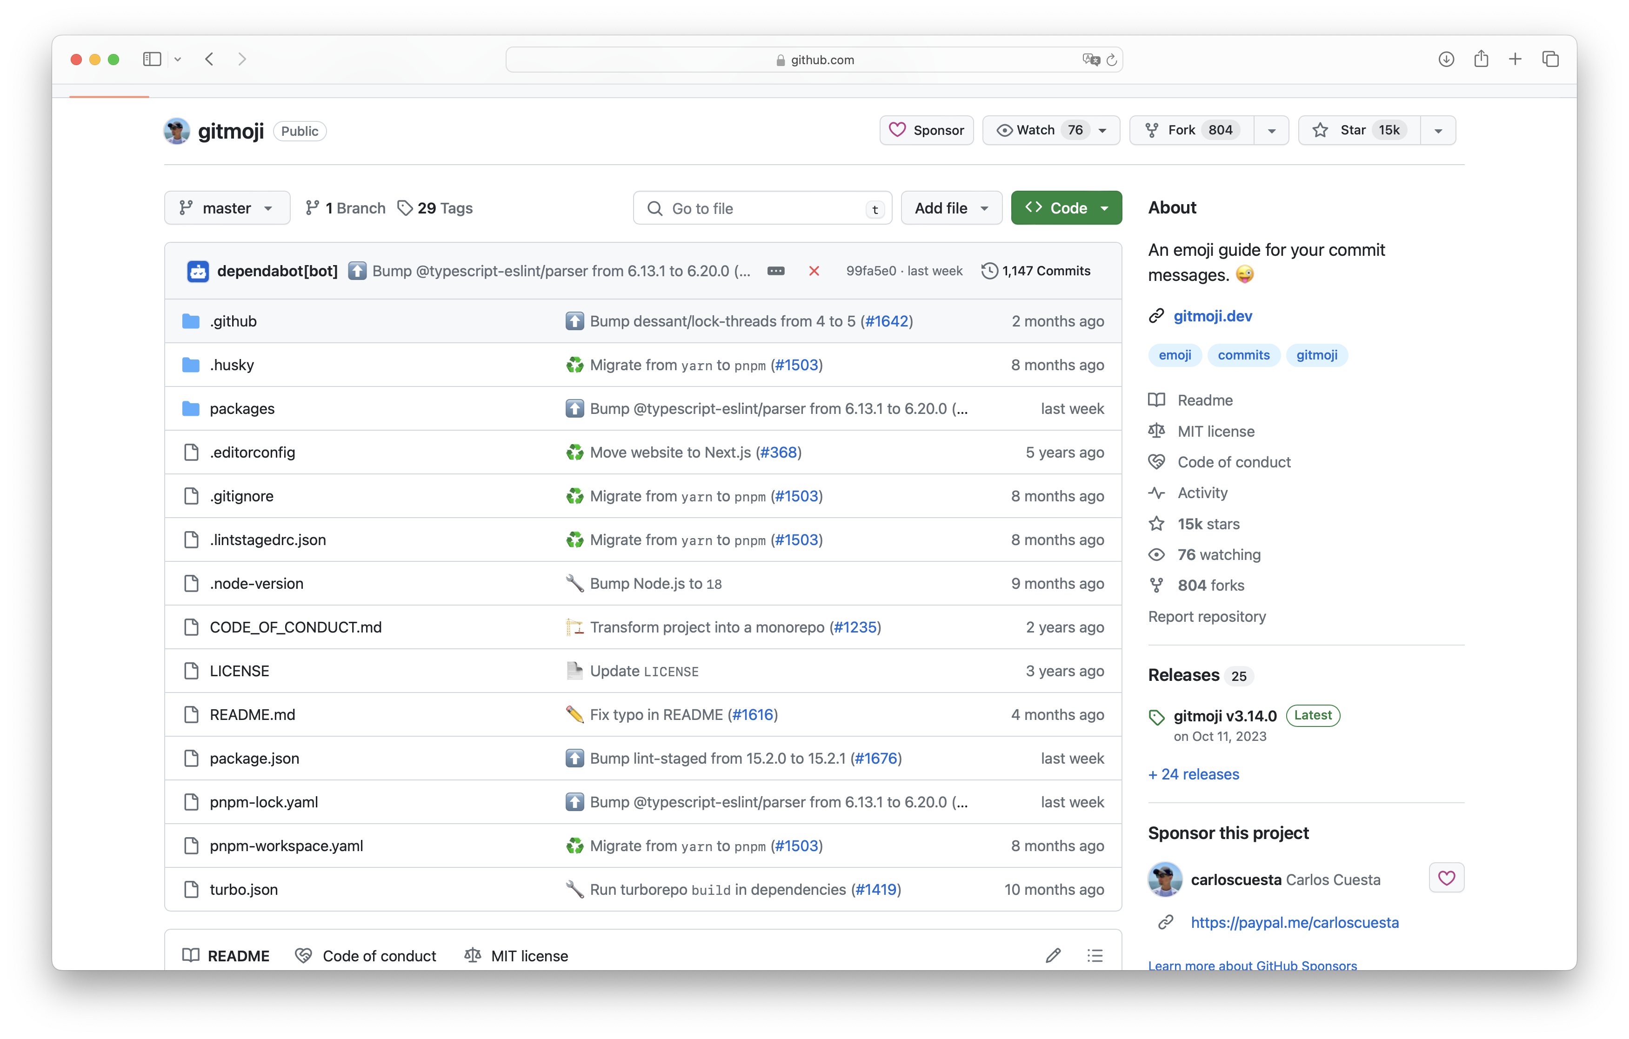The height and width of the screenshot is (1039, 1629).
Task: Toggle Watch on the repository
Action: [x=1036, y=130]
